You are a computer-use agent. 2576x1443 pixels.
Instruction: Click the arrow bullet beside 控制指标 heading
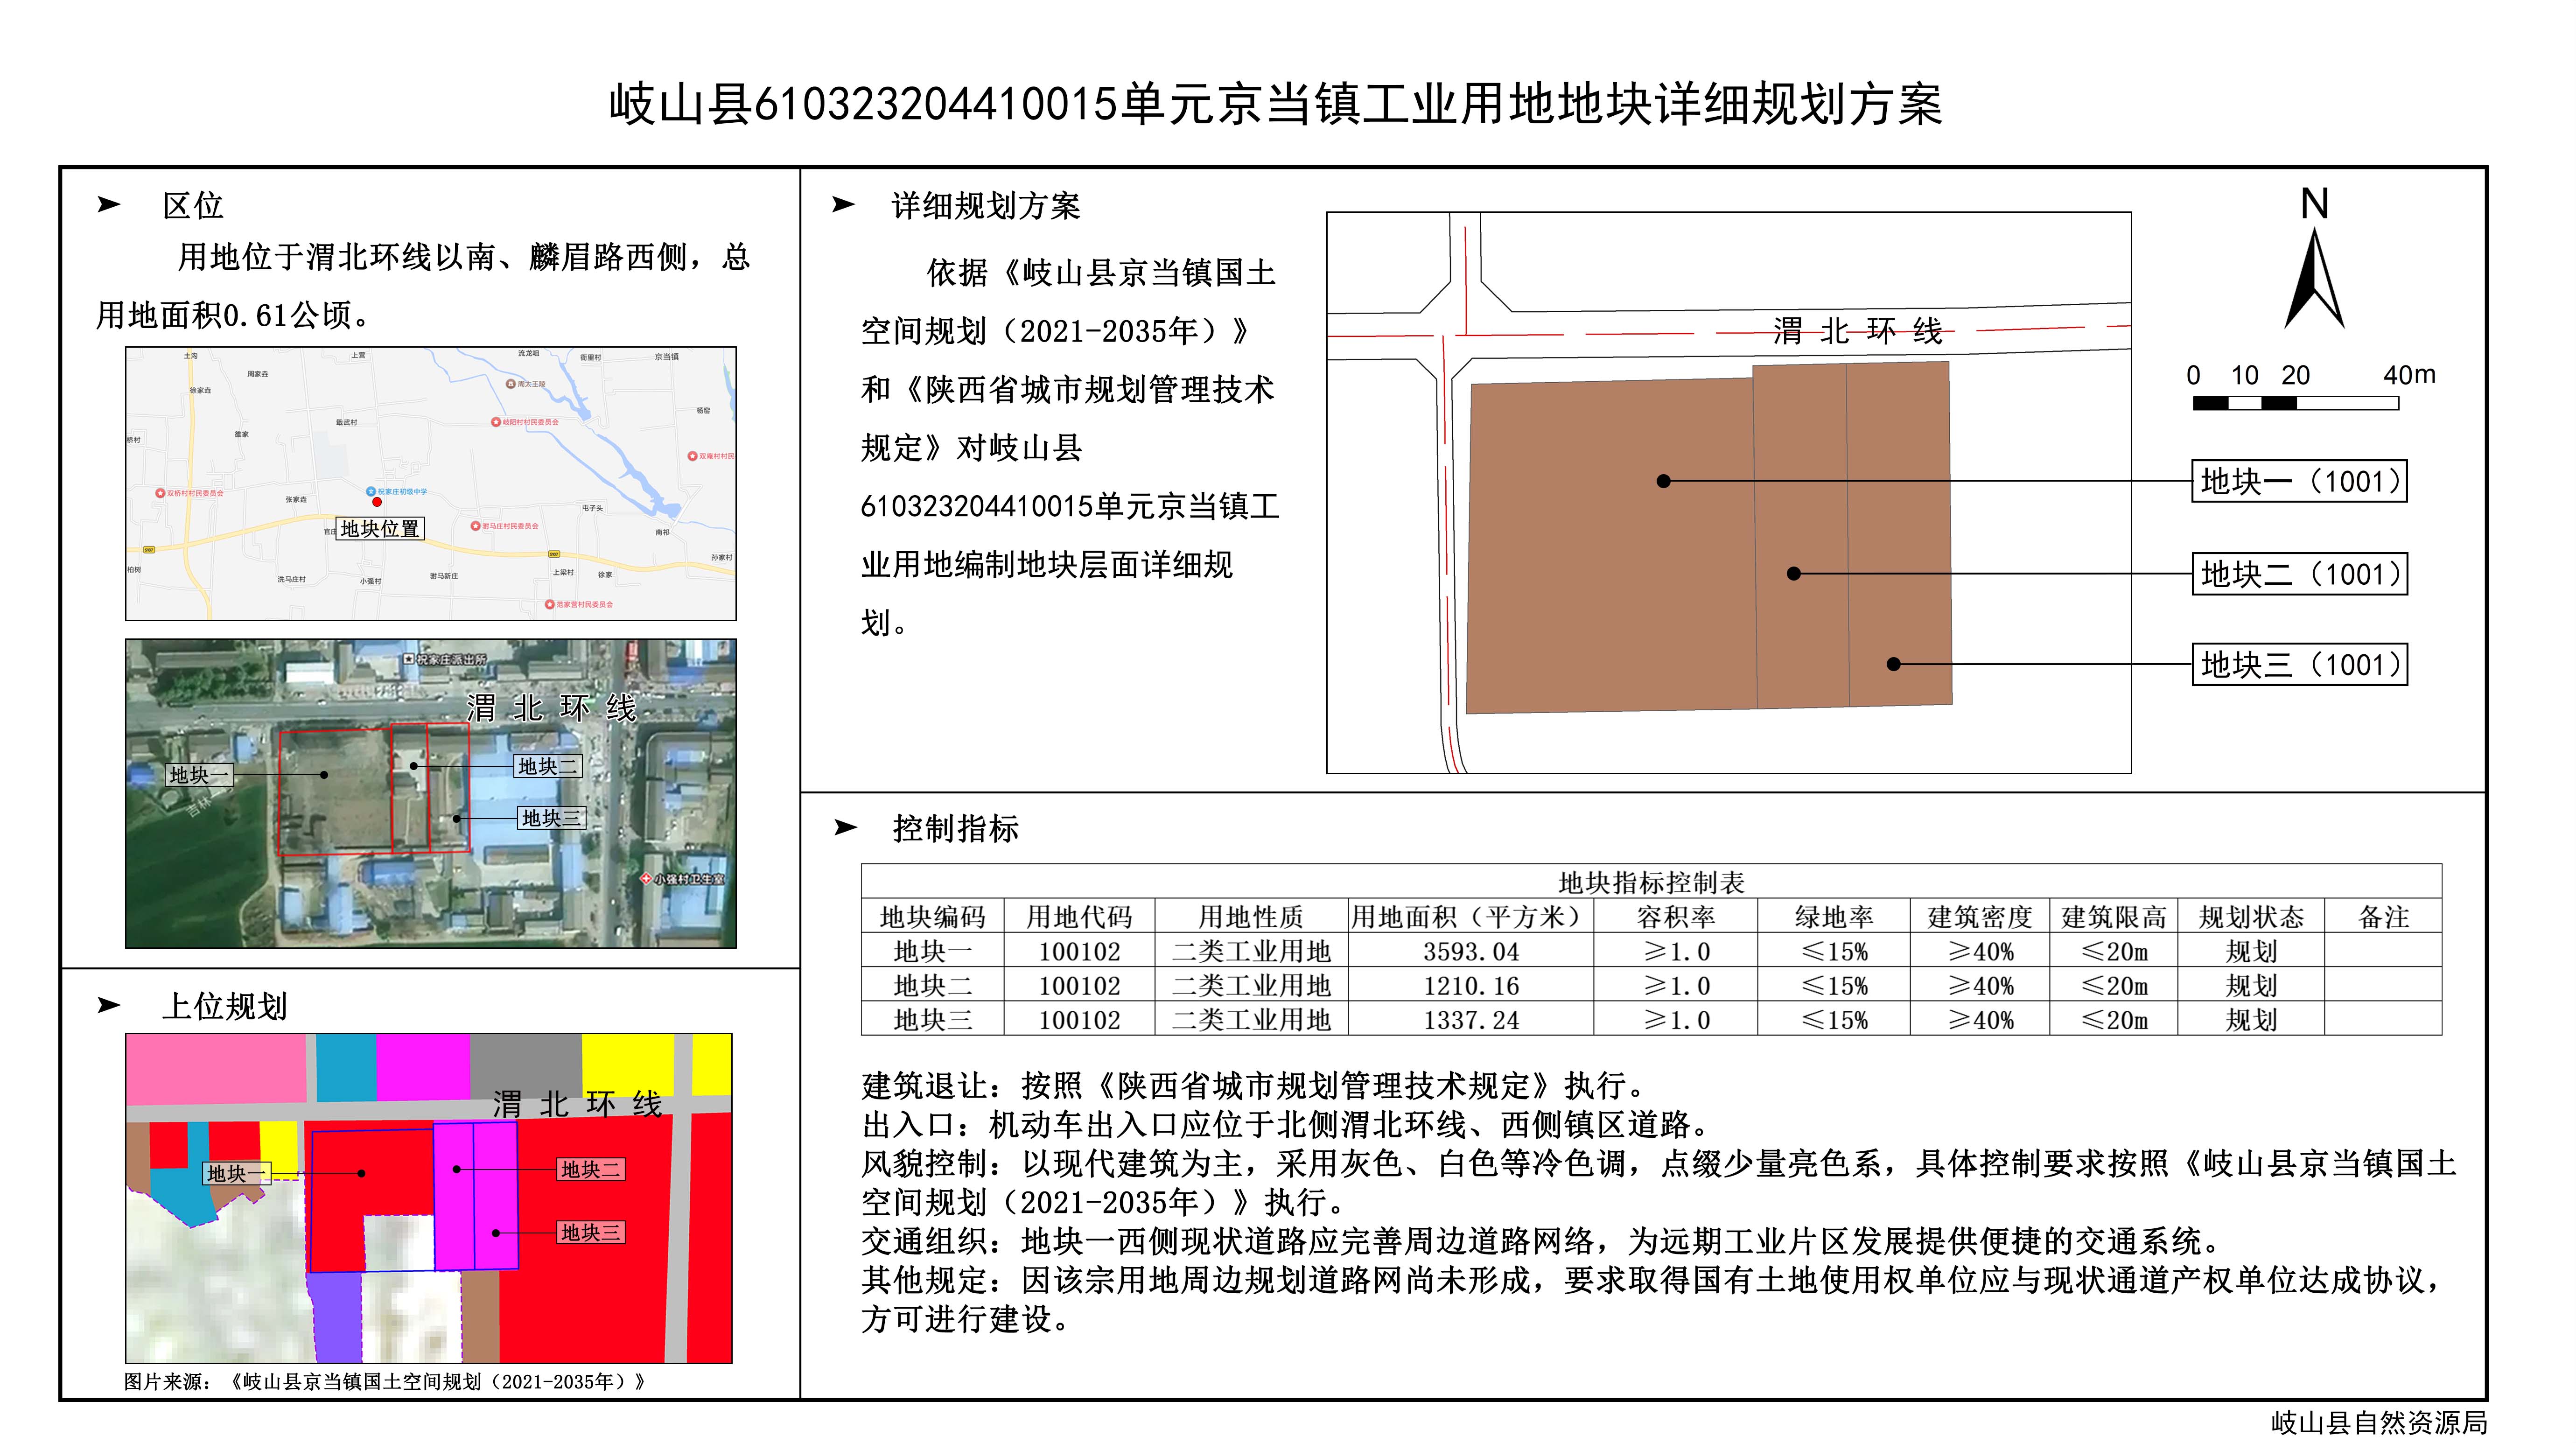click(846, 827)
